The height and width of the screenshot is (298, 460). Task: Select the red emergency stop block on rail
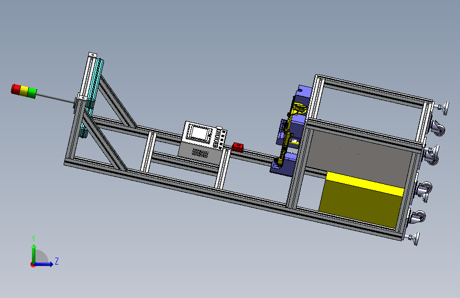coord(238,147)
